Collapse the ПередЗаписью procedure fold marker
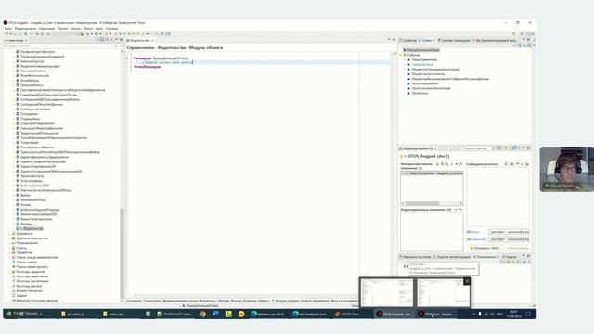 pyautogui.click(x=132, y=58)
